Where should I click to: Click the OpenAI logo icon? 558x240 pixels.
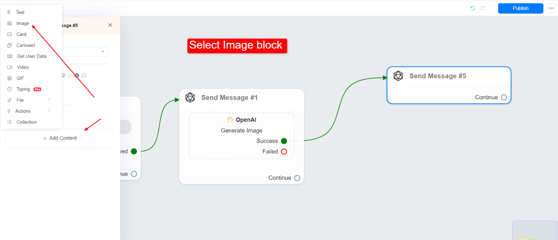230,120
